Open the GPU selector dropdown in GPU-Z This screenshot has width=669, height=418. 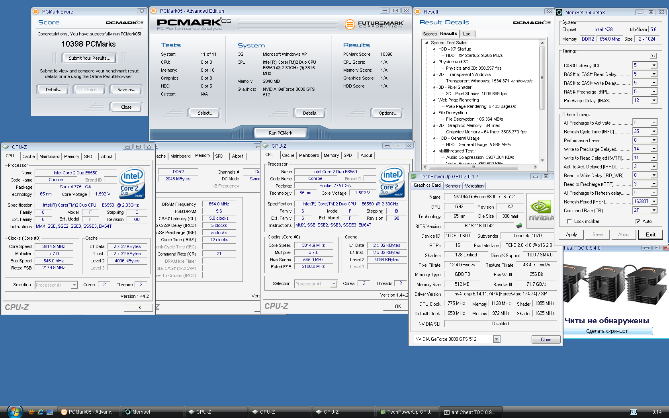coord(497,339)
